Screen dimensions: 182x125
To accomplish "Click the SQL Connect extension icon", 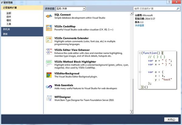I will tap(49, 16).
